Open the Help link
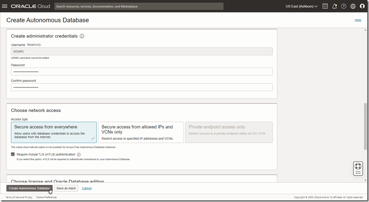This screenshot has width=369, height=202. point(358,20)
